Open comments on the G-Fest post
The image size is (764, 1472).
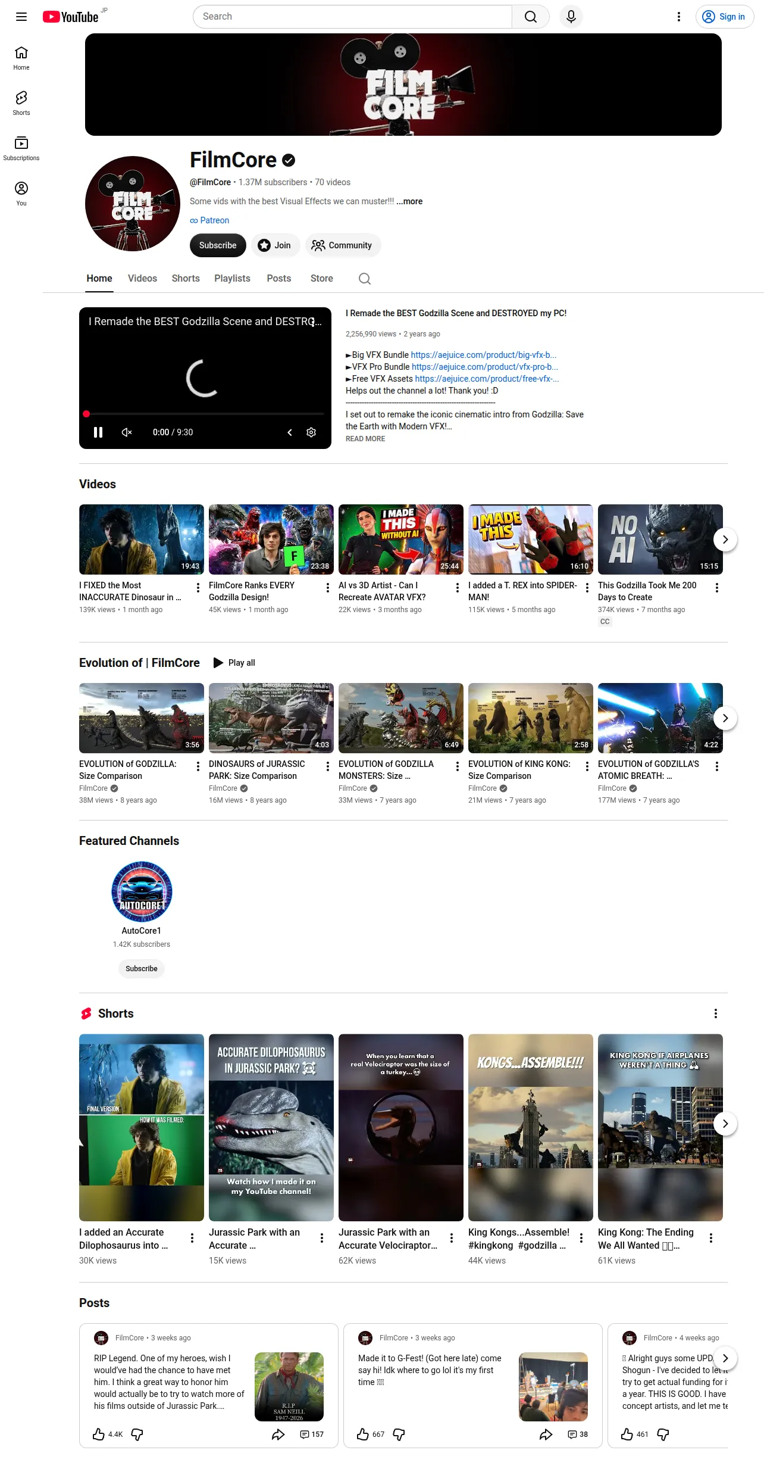pos(578,1434)
